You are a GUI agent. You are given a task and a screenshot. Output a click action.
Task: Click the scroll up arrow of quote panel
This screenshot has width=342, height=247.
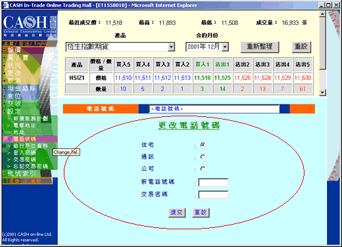322,14
